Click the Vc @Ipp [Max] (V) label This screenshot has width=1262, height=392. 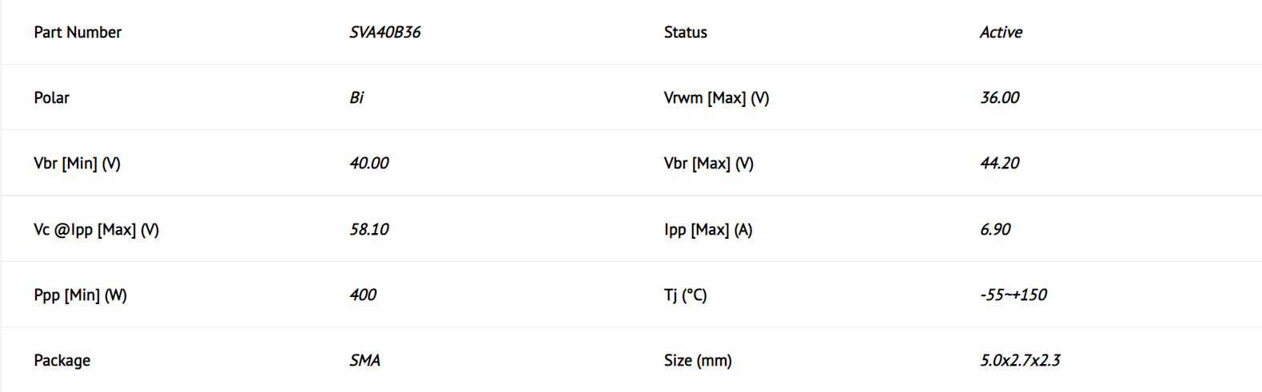tap(96, 229)
